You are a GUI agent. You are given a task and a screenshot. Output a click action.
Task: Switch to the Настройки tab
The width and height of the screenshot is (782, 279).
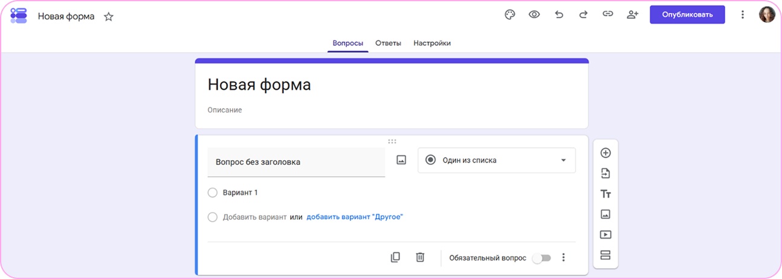click(x=432, y=43)
